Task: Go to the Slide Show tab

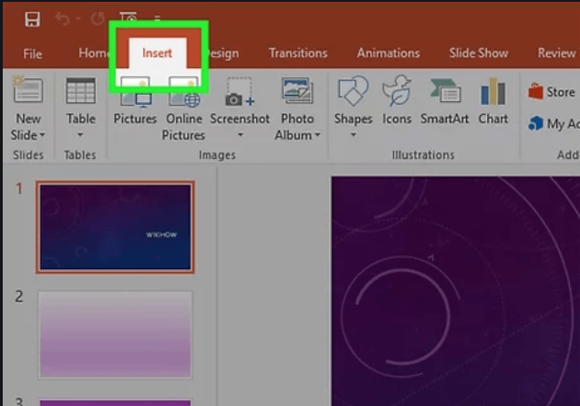Action: tap(479, 53)
